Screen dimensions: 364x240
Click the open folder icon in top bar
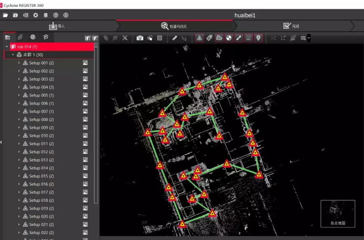tap(6, 15)
